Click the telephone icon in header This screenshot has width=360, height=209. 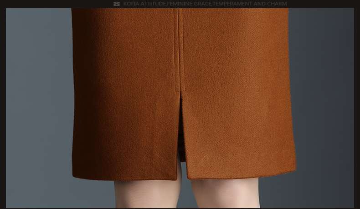tap(117, 4)
